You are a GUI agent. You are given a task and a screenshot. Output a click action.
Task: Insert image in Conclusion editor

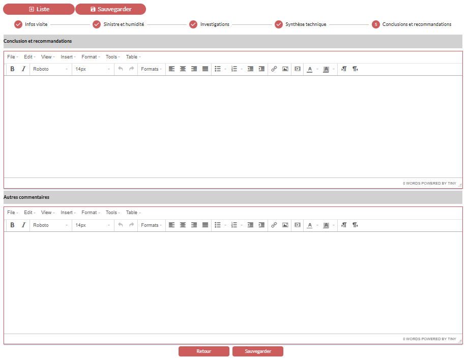click(285, 69)
